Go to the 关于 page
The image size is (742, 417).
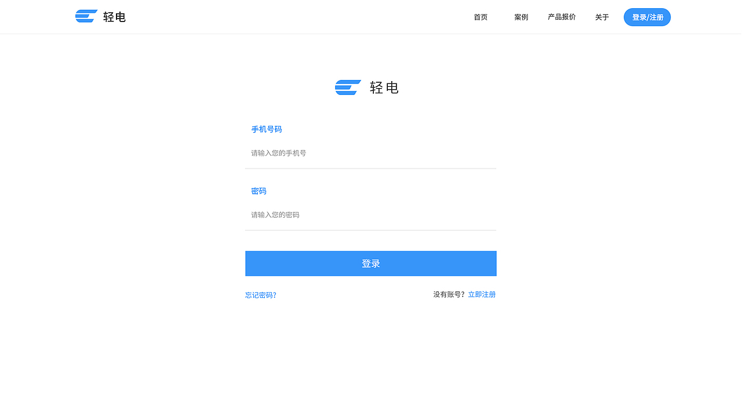tap(602, 17)
